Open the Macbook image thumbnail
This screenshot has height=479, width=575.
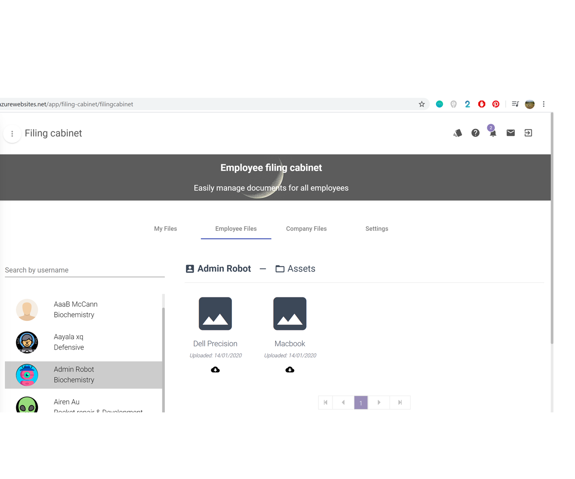tap(290, 314)
